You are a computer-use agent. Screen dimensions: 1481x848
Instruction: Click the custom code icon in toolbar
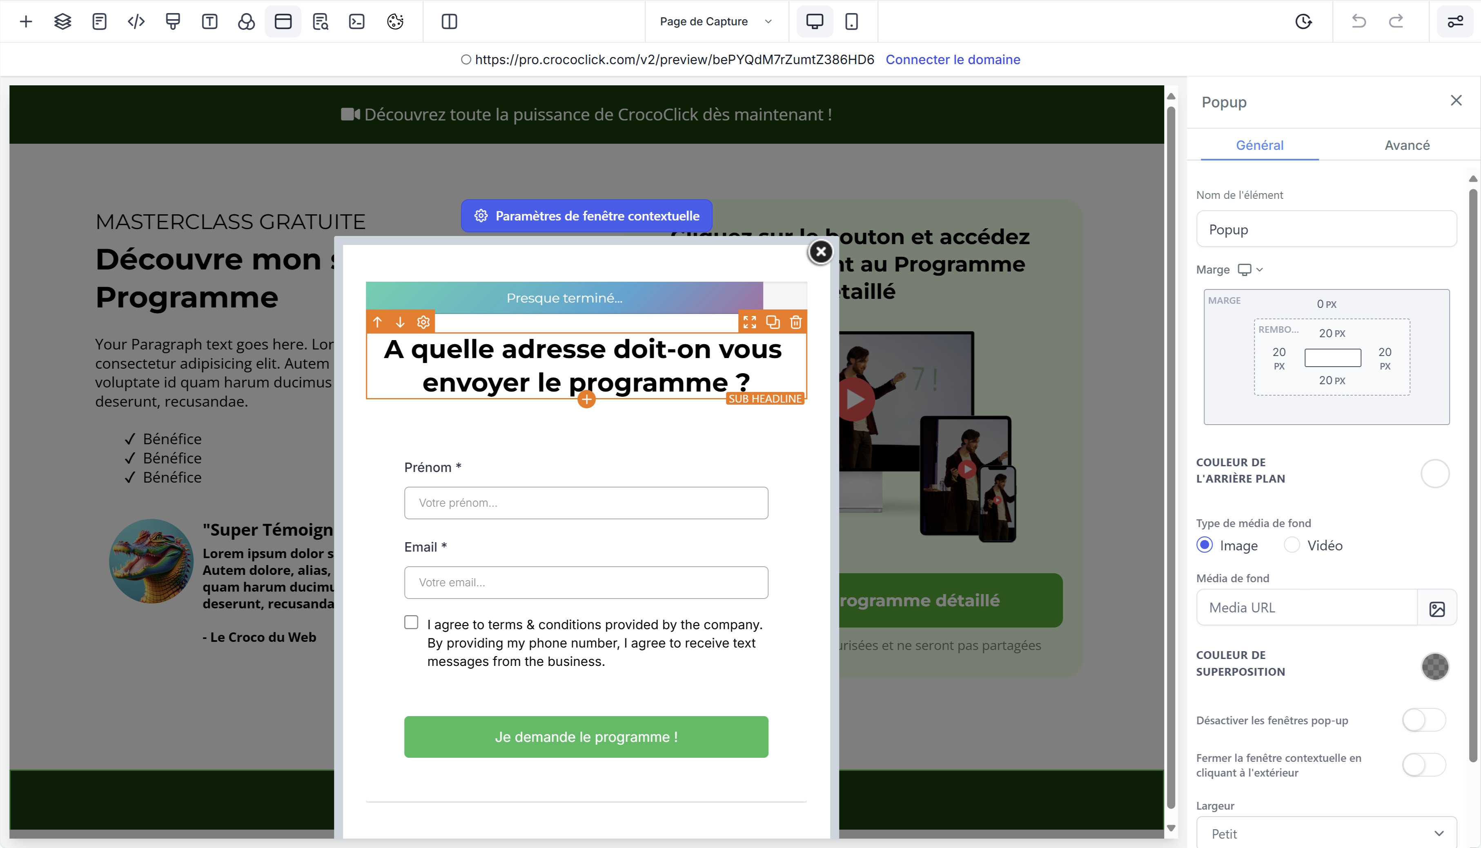coord(136,22)
